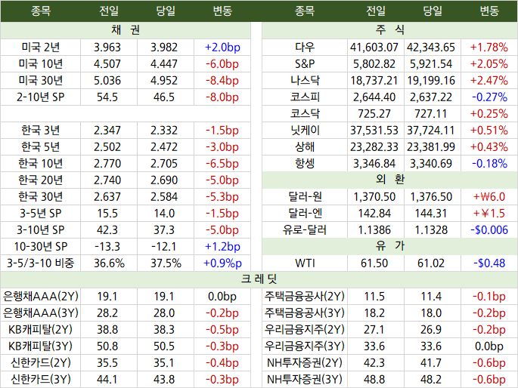Click 3-5/3-10 비중 change +0.9%p
Image resolution: width=518 pixels, height=388 pixels.
pyautogui.click(x=222, y=263)
